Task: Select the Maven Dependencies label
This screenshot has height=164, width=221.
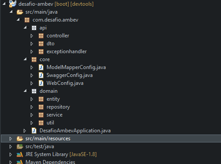Action: [x=50, y=162]
